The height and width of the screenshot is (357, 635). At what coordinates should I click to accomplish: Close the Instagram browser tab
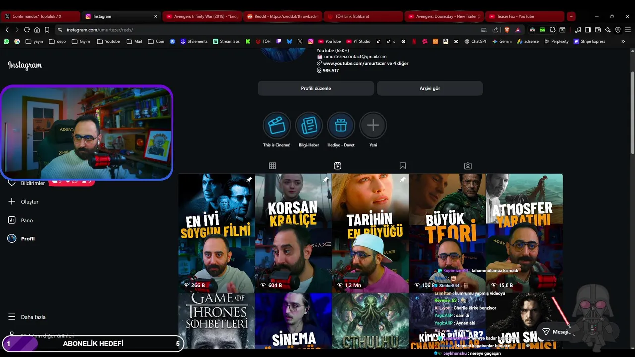tap(155, 16)
